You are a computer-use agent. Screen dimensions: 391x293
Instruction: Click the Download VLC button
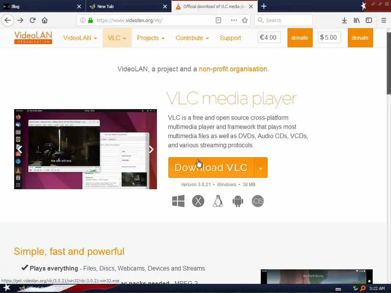tap(211, 167)
